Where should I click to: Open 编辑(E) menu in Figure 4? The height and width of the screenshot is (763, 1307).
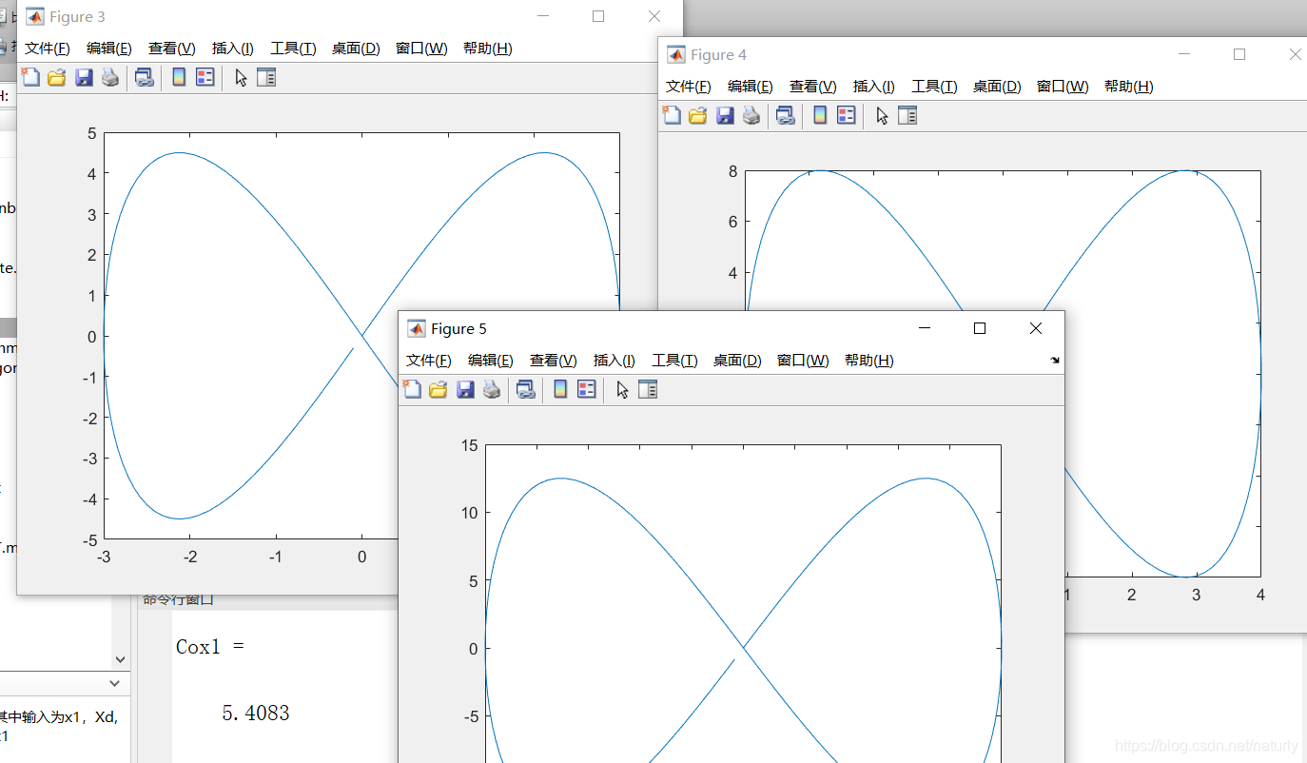pos(751,87)
